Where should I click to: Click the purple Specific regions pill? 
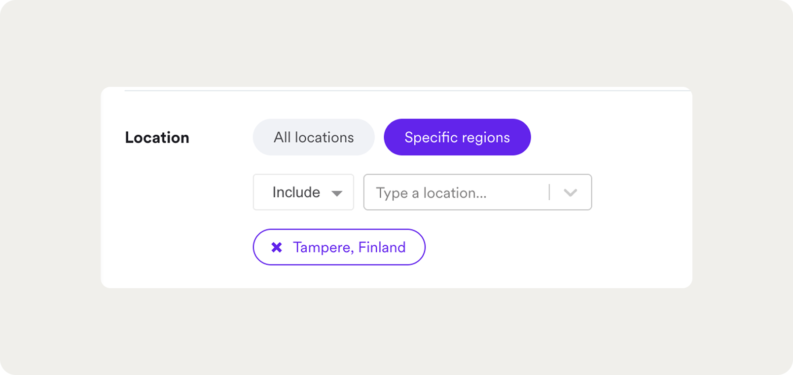point(457,137)
